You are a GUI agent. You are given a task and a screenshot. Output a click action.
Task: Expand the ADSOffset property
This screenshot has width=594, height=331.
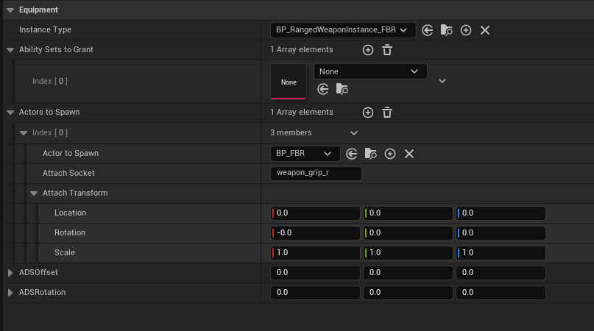click(x=10, y=273)
